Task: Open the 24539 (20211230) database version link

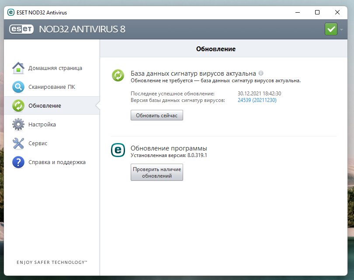Action: 257,100
